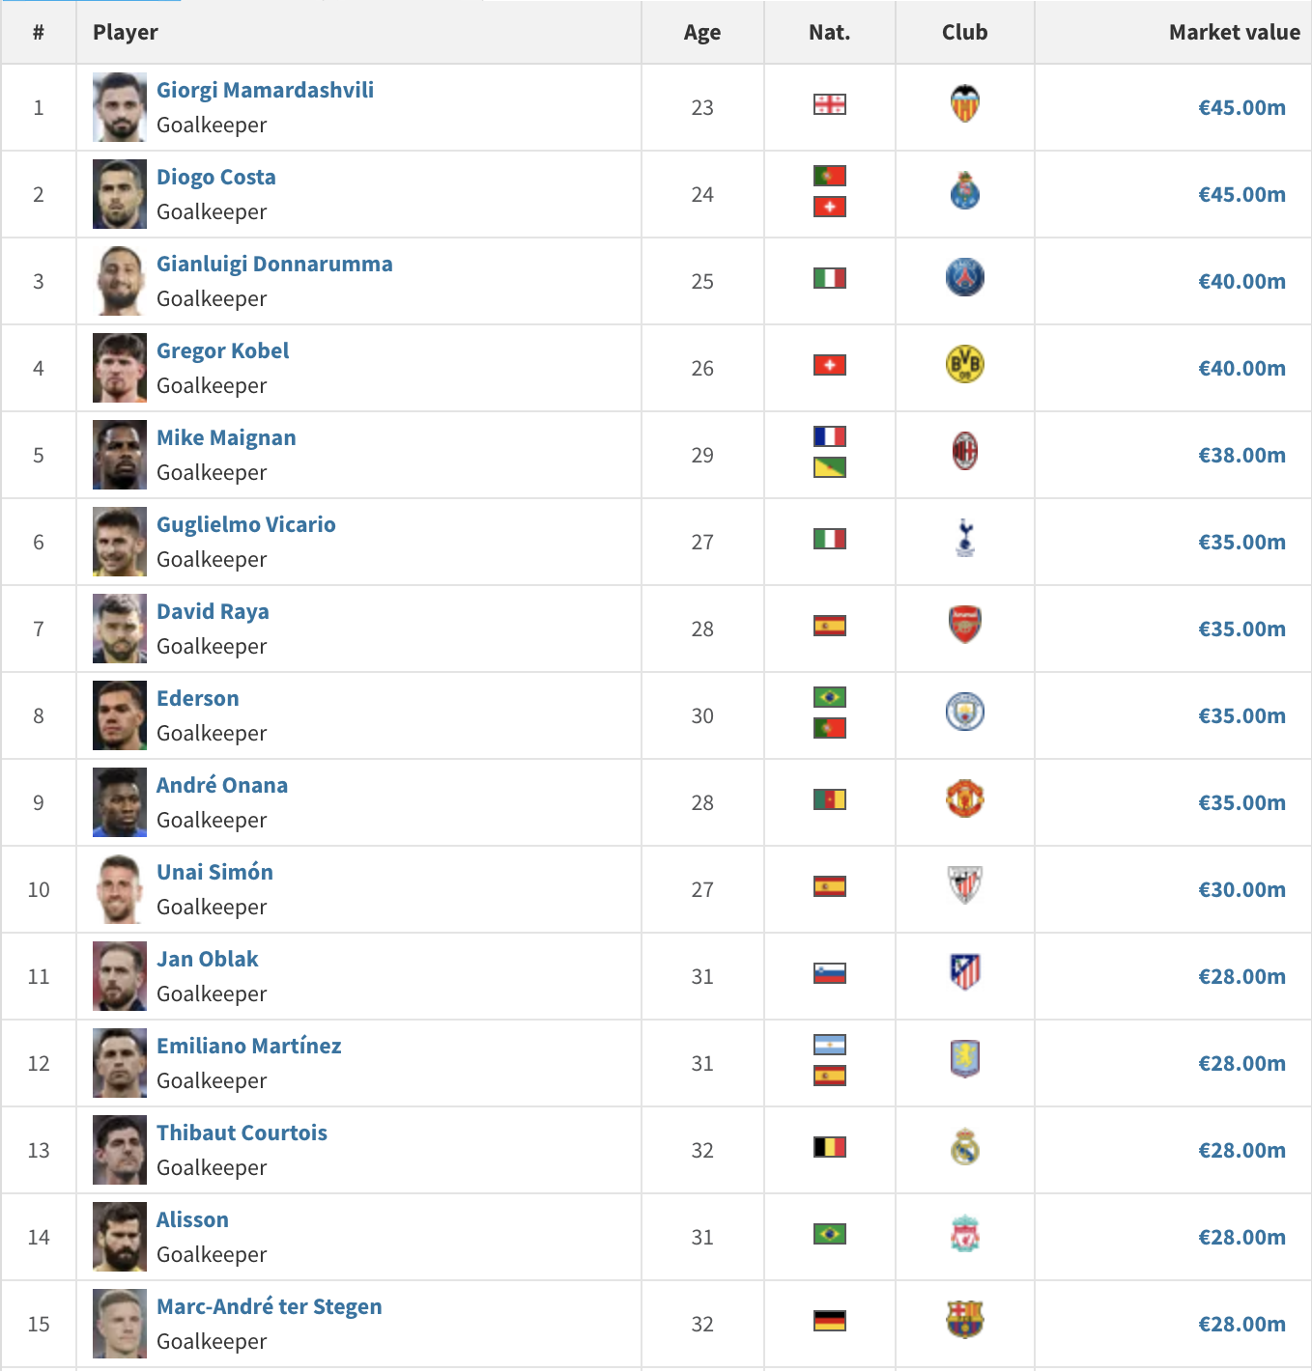The image size is (1312, 1371).
Task: Click the Manchester United club crest
Action: tap(964, 799)
